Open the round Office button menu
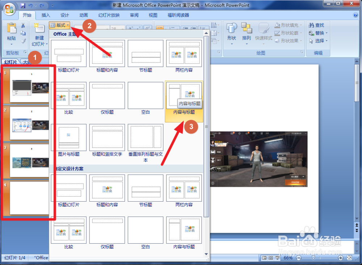This screenshot has width=362, height=265. point(9,9)
